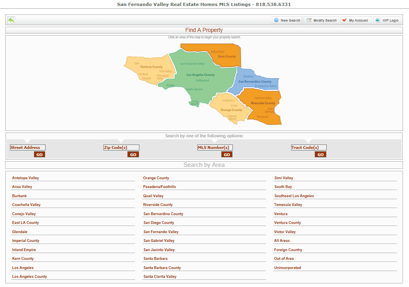Click the Street Address input field
The image size is (409, 287).
28,147
